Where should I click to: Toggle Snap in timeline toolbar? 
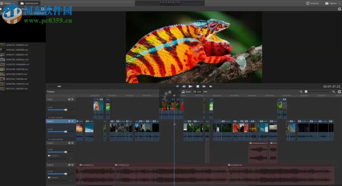point(197,92)
